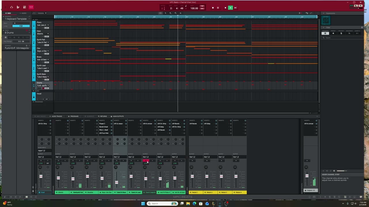Open the Brass track program dropdown

coord(42,60)
